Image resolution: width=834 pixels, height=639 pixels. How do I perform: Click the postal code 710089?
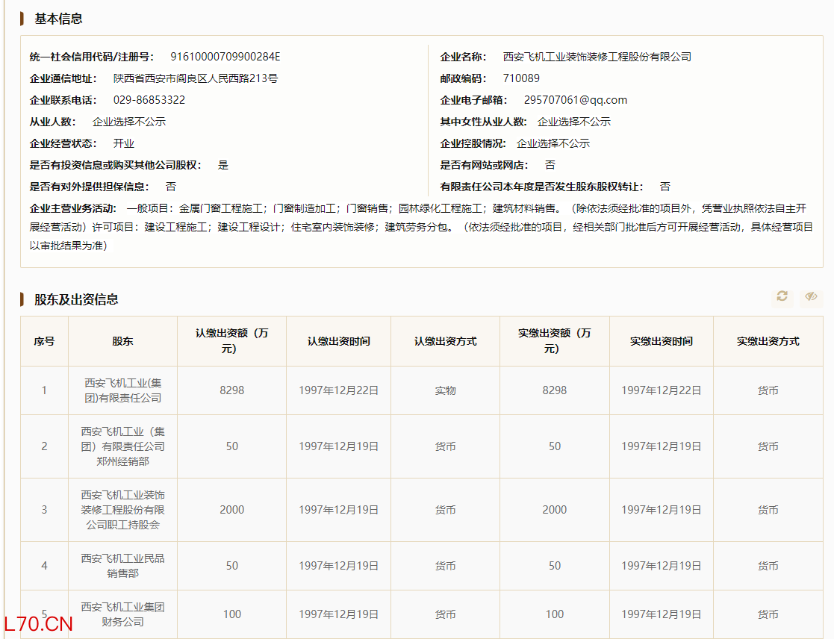coord(521,78)
